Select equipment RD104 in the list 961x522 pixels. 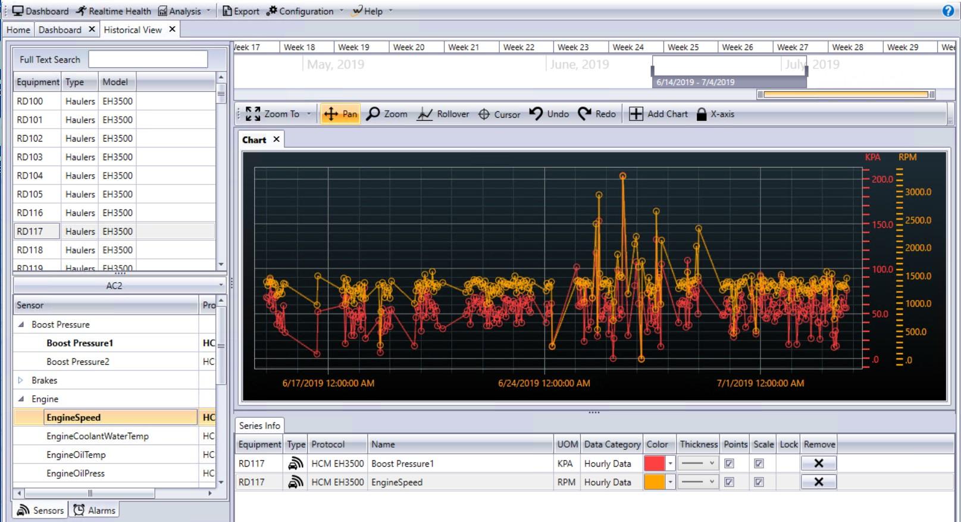[114, 176]
